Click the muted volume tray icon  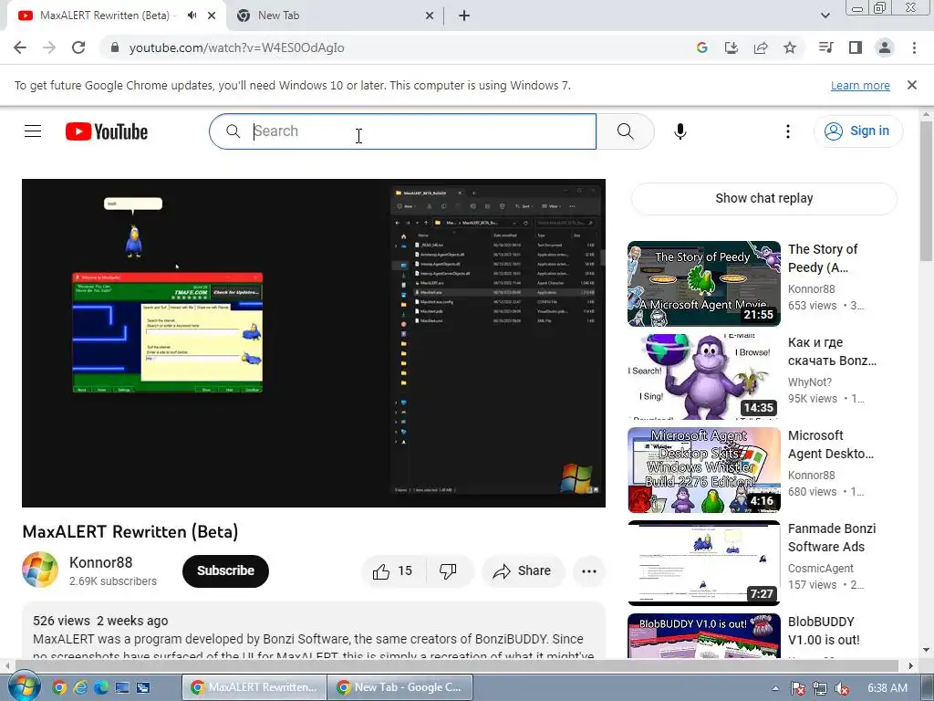click(842, 688)
